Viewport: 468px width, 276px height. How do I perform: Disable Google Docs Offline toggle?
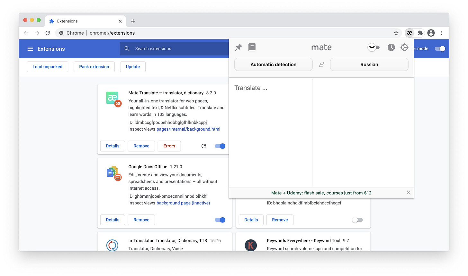(x=220, y=220)
